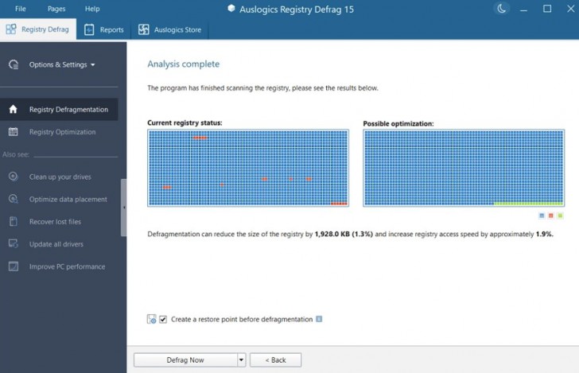This screenshot has width=579, height=373.
Task: Click the restore point icon left of checkbox
Action: [x=151, y=320]
